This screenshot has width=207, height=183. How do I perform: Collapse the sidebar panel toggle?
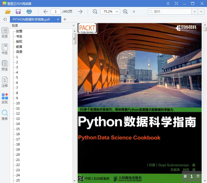[5, 19]
